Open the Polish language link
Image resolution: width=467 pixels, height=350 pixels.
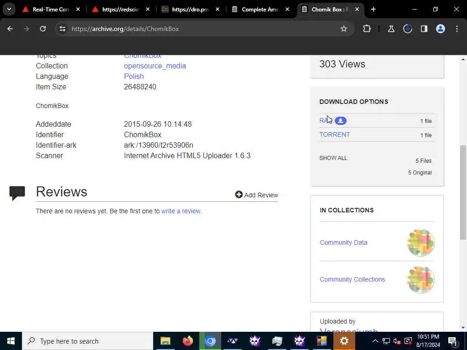click(134, 76)
